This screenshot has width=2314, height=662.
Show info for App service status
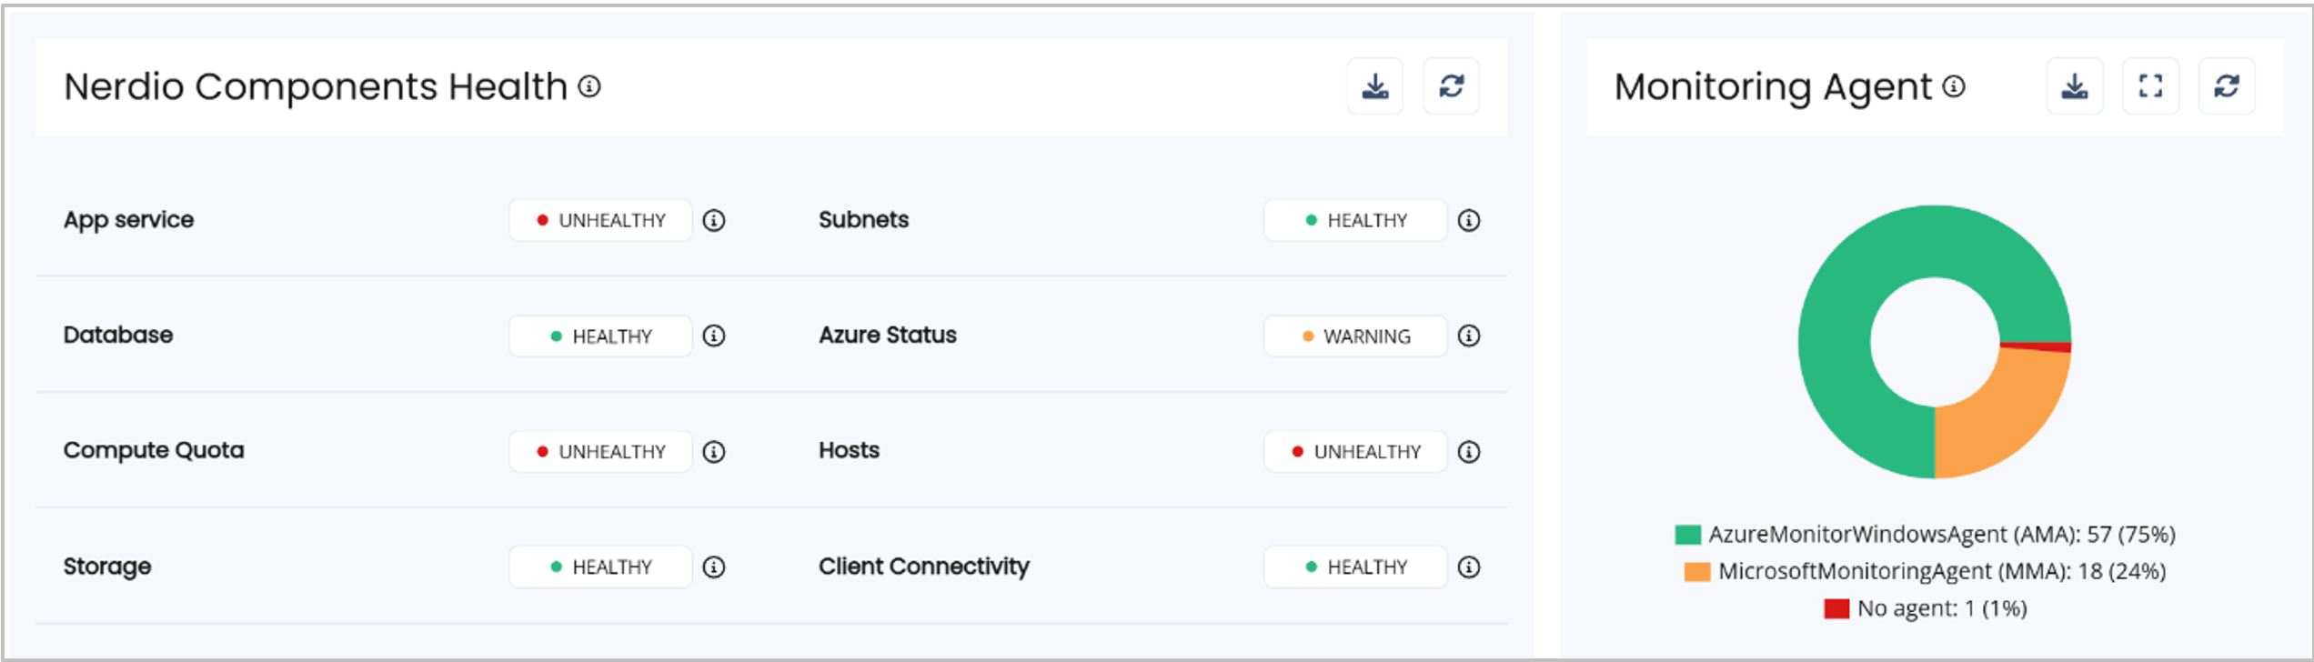(x=714, y=221)
